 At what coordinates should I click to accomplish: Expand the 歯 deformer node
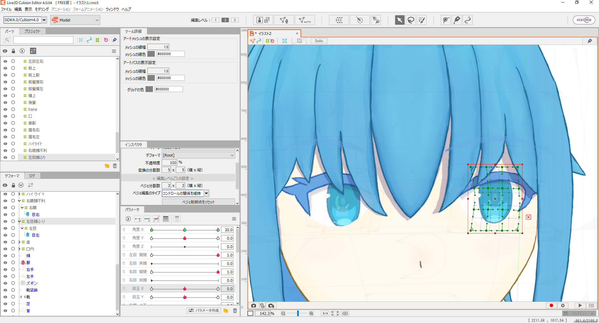pos(19,242)
